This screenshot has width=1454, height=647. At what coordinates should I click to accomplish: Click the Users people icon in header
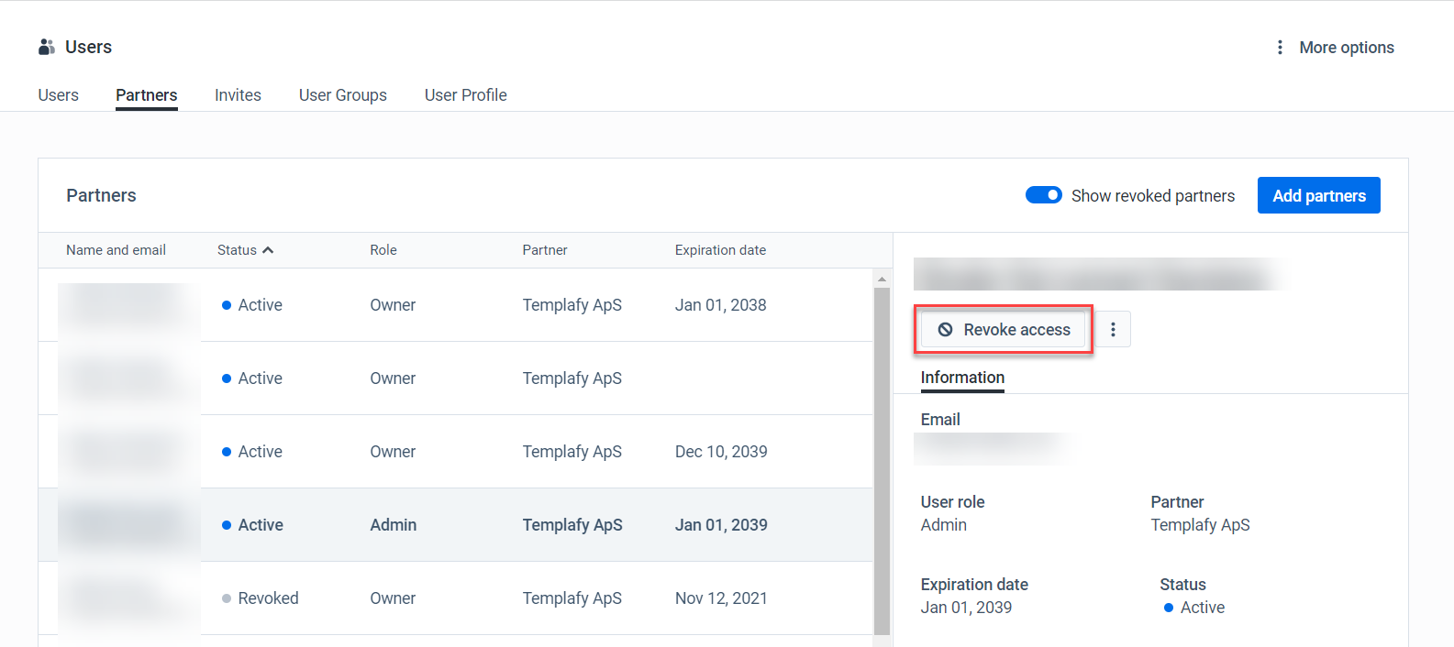pos(47,47)
